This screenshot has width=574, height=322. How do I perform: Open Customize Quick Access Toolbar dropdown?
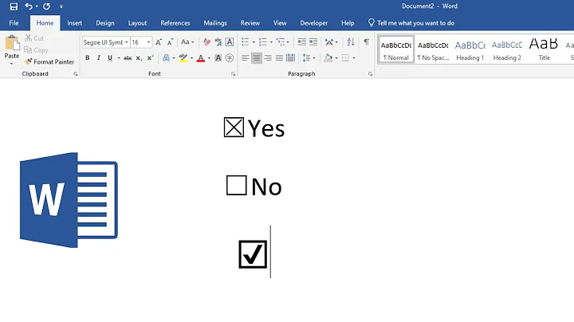[x=61, y=6]
